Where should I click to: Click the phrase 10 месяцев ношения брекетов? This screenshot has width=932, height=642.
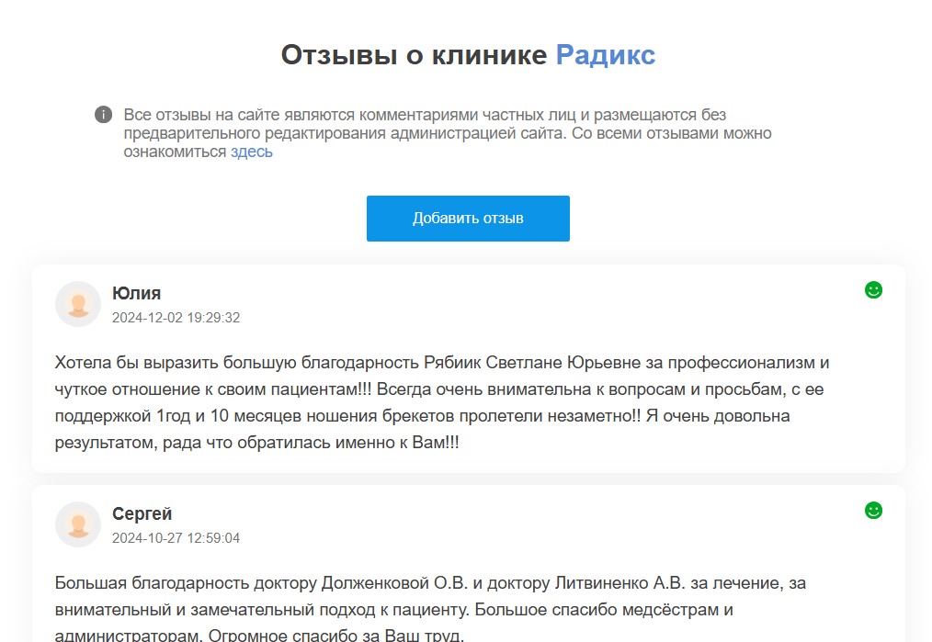(303, 416)
